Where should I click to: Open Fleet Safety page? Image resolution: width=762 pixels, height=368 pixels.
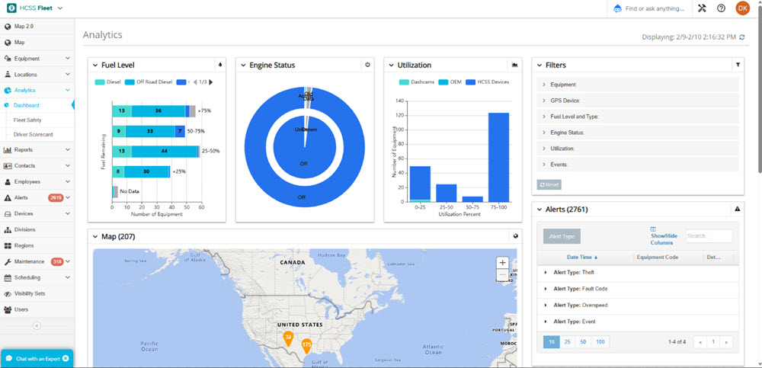(27, 120)
